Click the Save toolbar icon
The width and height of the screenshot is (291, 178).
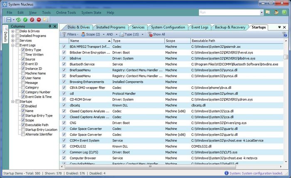9,20
